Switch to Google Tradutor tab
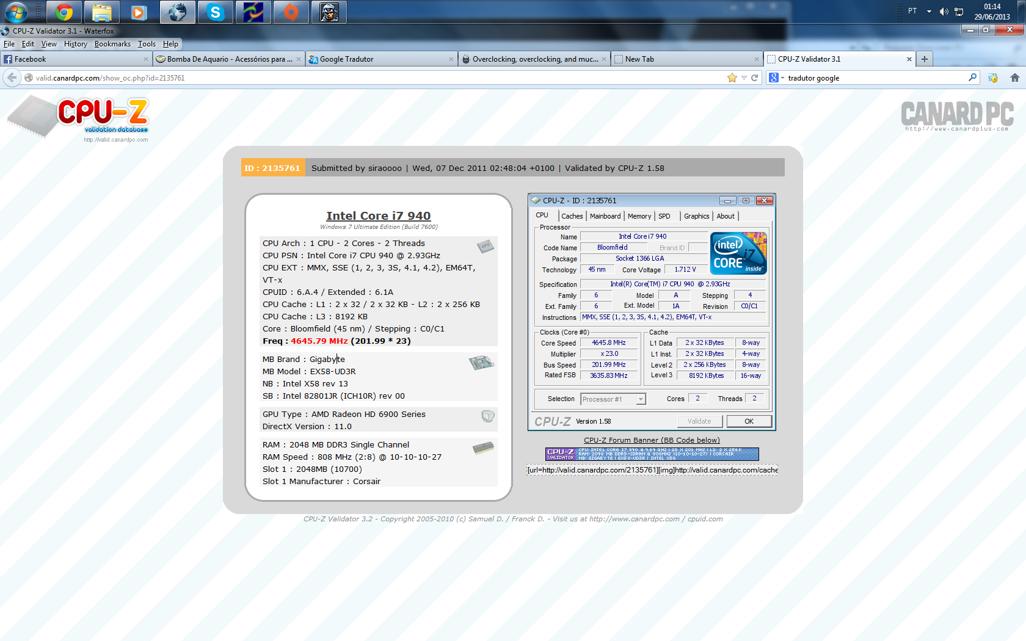Image resolution: width=1026 pixels, height=641 pixels. tap(381, 59)
